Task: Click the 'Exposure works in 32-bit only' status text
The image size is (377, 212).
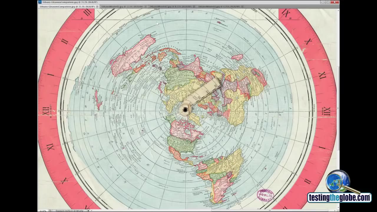Action: coord(70,211)
